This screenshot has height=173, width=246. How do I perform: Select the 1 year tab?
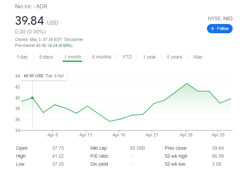point(149,57)
